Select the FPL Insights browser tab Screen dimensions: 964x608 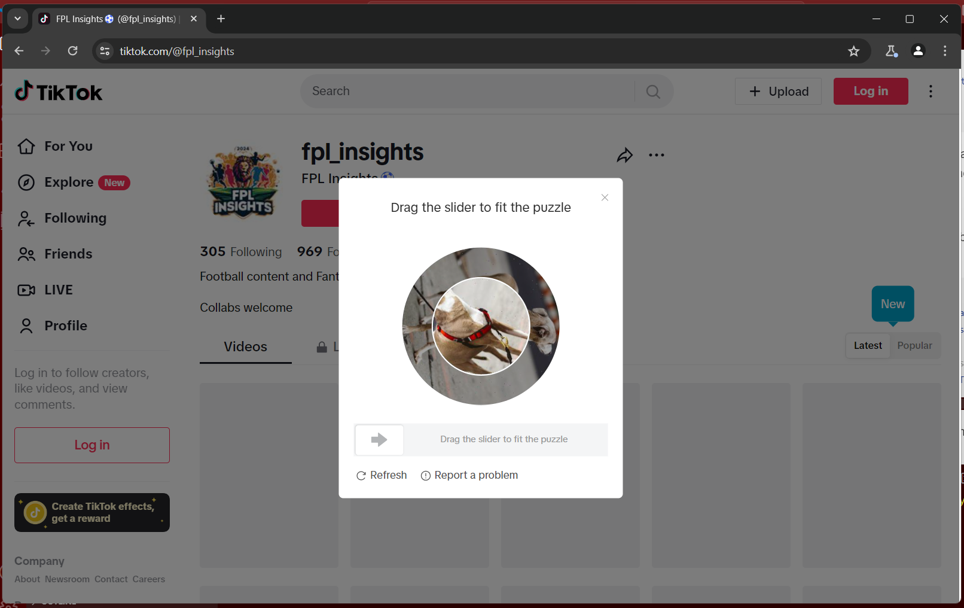coord(108,19)
